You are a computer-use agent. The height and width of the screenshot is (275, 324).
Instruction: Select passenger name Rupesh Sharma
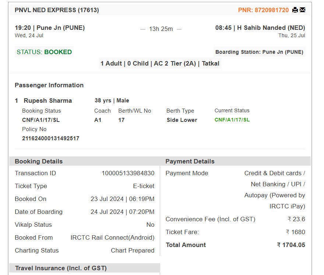48,101
